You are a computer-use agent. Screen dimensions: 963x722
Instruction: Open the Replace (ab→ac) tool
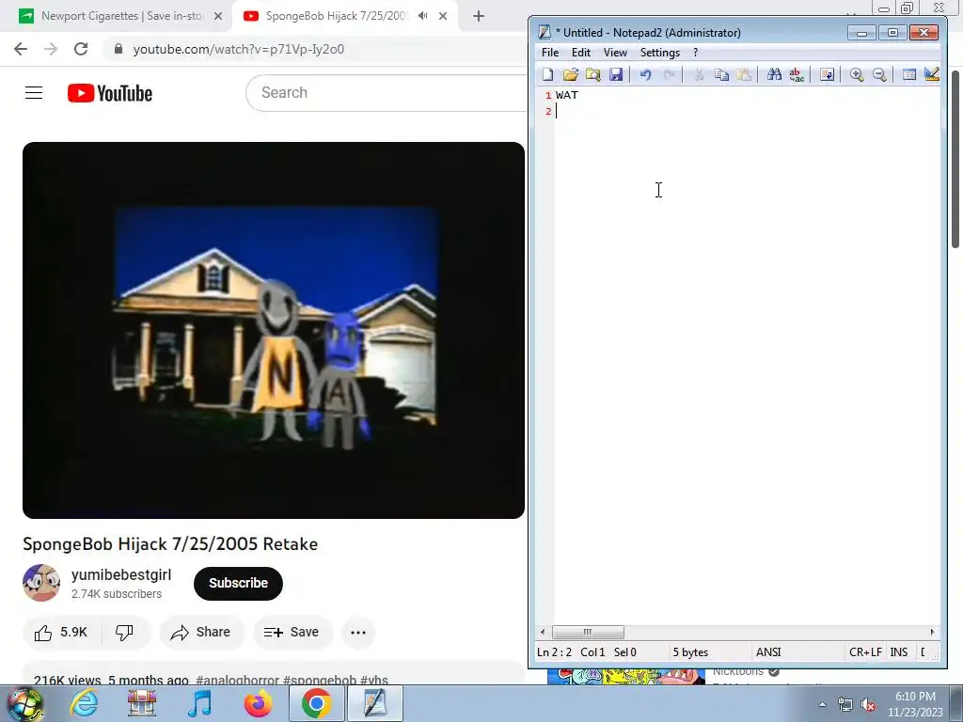coord(797,75)
